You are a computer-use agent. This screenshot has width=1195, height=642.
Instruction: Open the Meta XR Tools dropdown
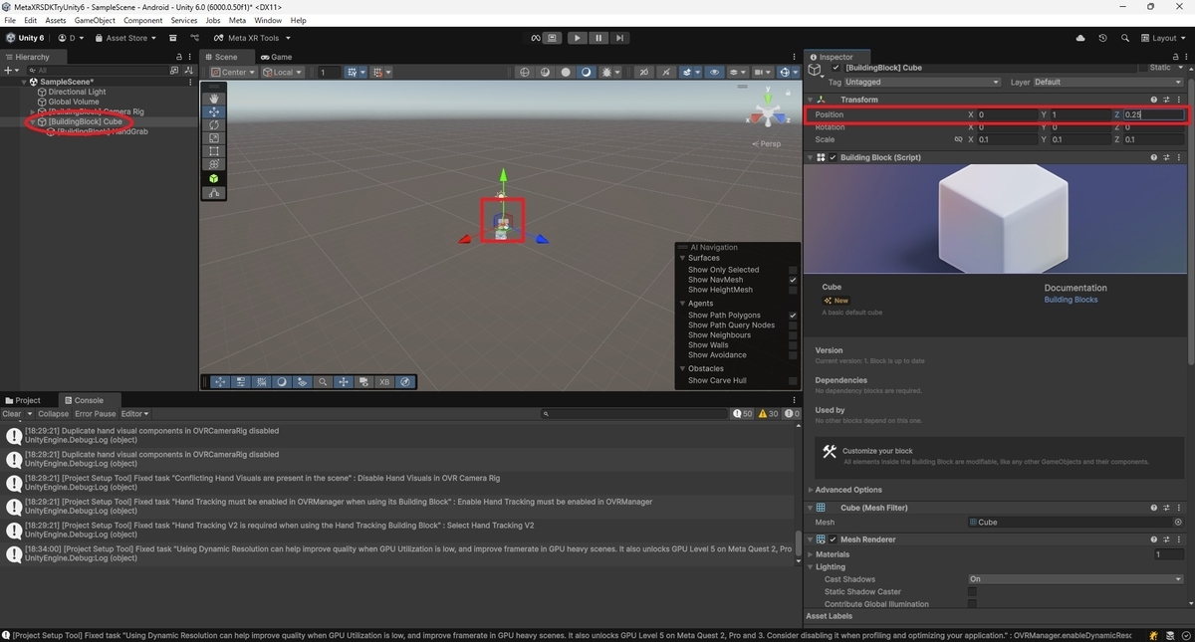pos(252,38)
